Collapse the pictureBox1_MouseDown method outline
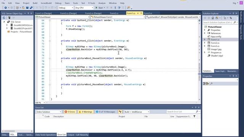This screenshot has width=244, height=137. pyautogui.click(x=50, y=84)
